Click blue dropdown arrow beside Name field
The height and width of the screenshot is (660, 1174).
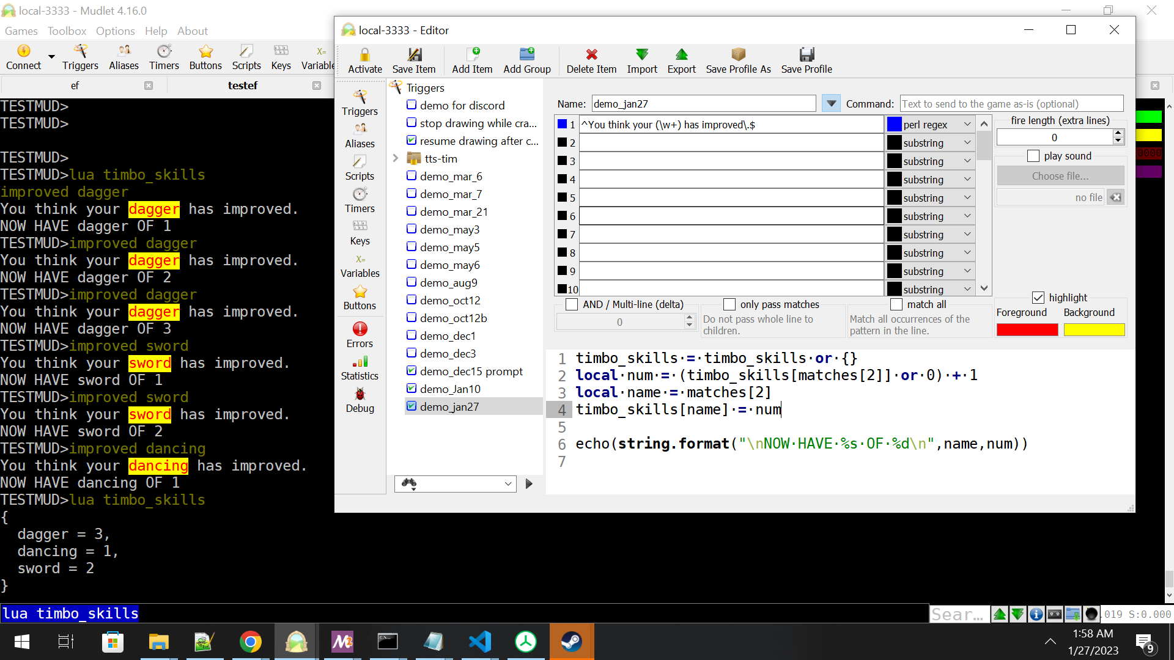pyautogui.click(x=831, y=104)
